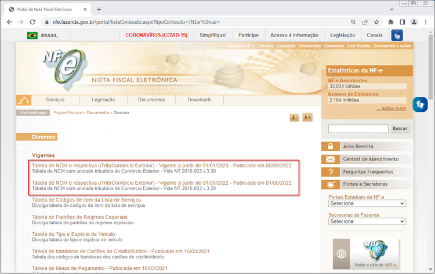Decrease font size with A- button
Viewport: 435px width, 274px height.
294,118
